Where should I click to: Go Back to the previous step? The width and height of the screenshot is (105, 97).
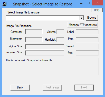point(20,87)
